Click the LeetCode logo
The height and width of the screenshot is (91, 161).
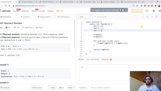point(5,11)
